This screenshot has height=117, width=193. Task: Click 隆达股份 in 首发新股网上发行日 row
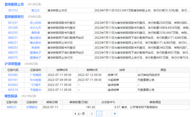(x=36, y=43)
